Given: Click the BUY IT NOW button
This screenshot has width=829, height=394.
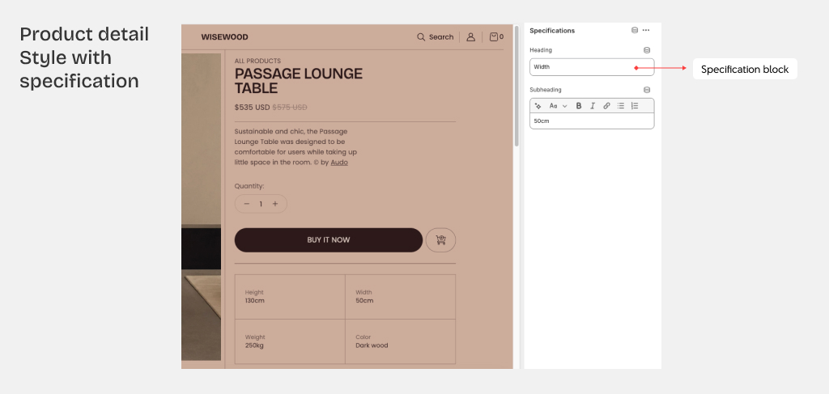Looking at the screenshot, I should point(329,240).
